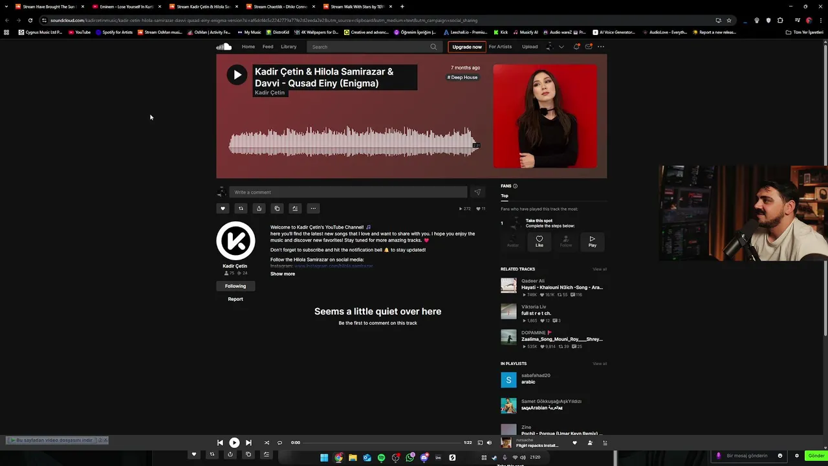Like the current player track heart
Image resolution: width=828 pixels, height=466 pixels.
pyautogui.click(x=574, y=443)
